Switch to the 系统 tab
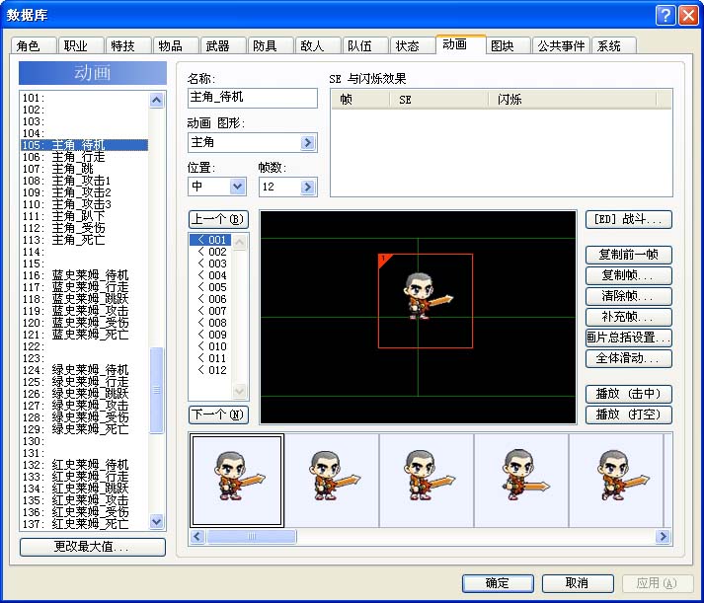This screenshot has height=603, width=704. tap(614, 45)
